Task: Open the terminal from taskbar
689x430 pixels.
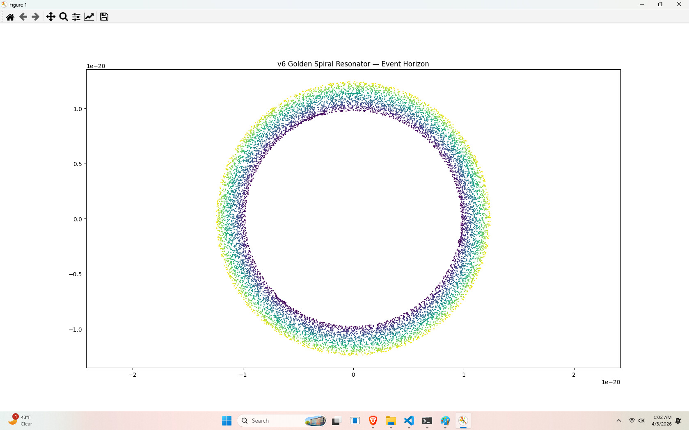Action: pyautogui.click(x=427, y=421)
